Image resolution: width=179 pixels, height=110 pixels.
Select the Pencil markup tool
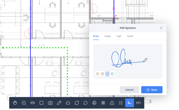coord(59,103)
